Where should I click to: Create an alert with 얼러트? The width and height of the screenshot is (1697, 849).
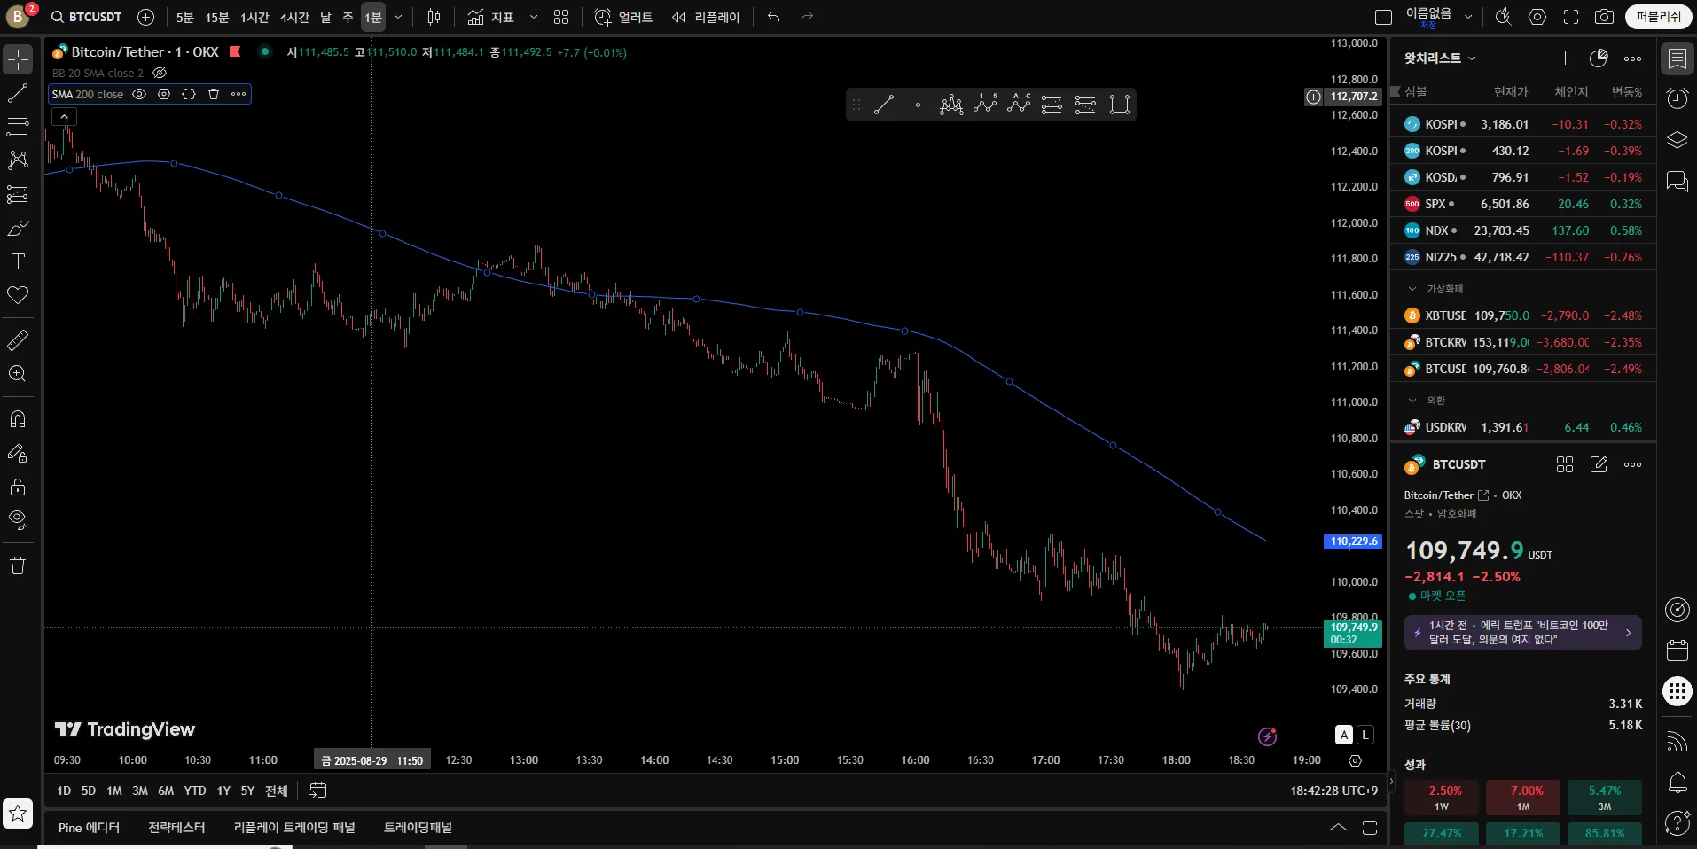[x=623, y=17]
